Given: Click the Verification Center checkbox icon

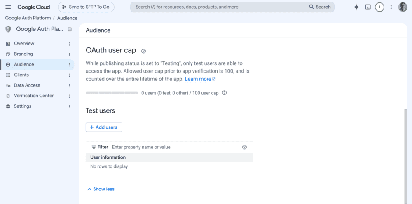Looking at the screenshot, I should coord(8,96).
